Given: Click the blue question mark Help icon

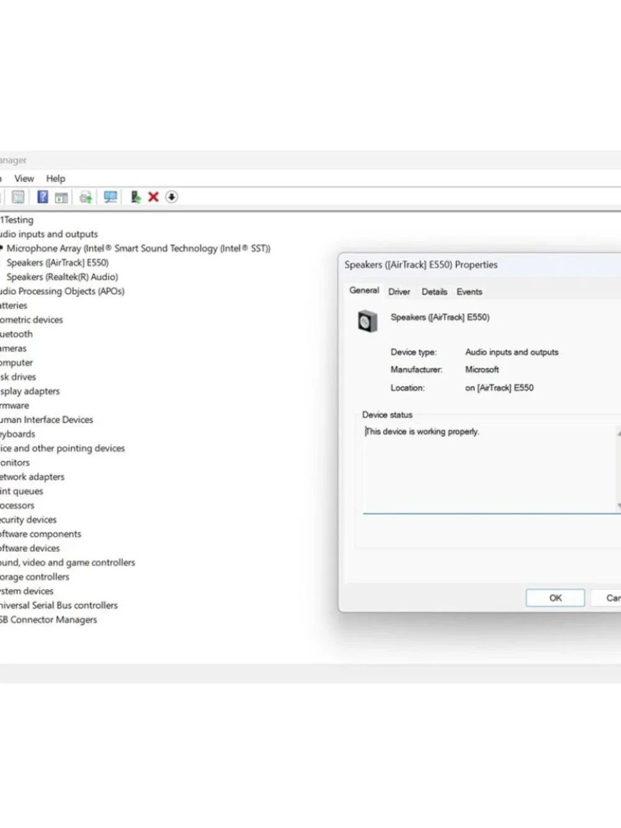Looking at the screenshot, I should (x=42, y=197).
